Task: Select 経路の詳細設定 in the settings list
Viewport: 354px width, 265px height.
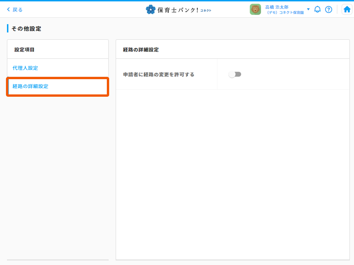Action: (31, 86)
